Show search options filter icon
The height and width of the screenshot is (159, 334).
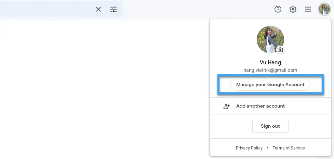[x=113, y=9]
